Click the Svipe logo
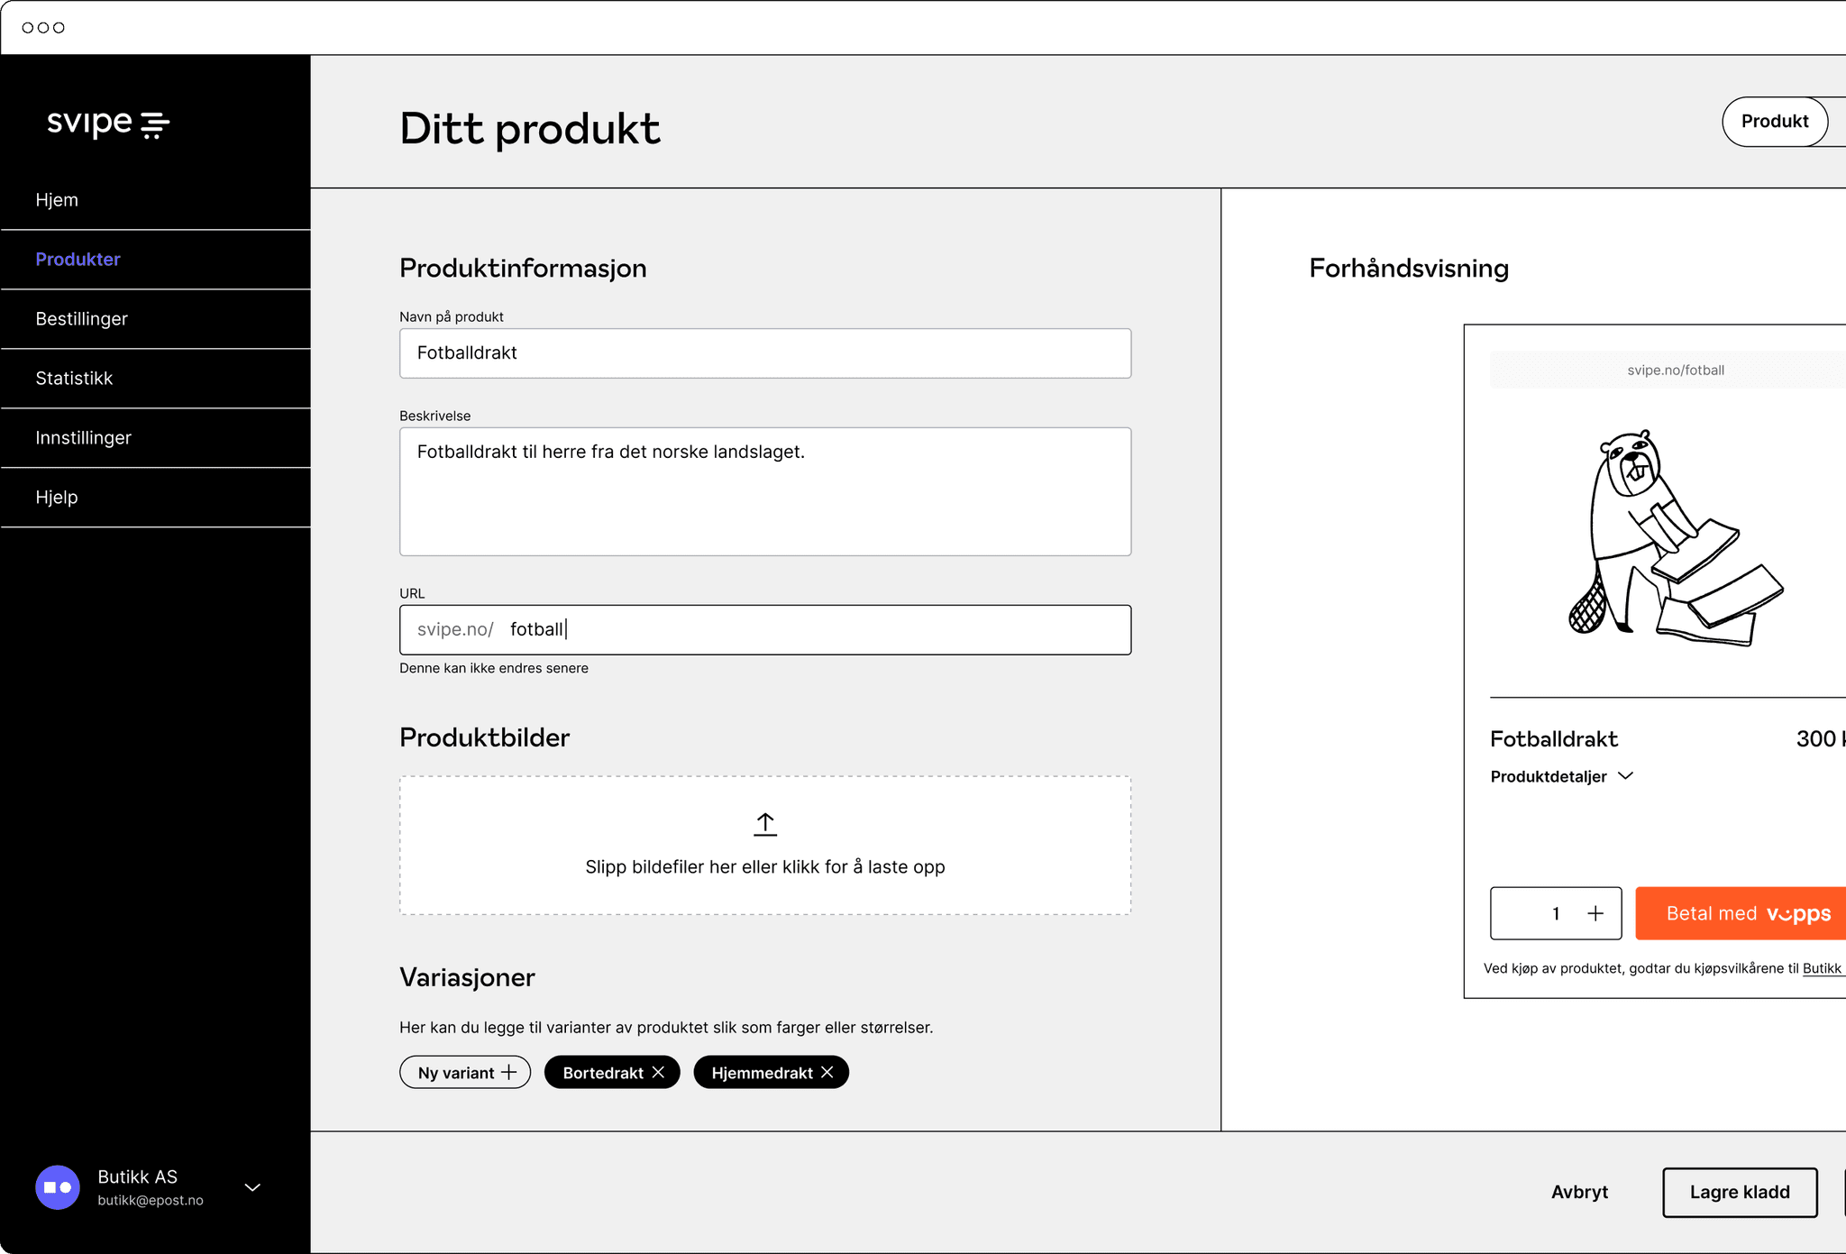The height and width of the screenshot is (1254, 1846). (x=108, y=124)
